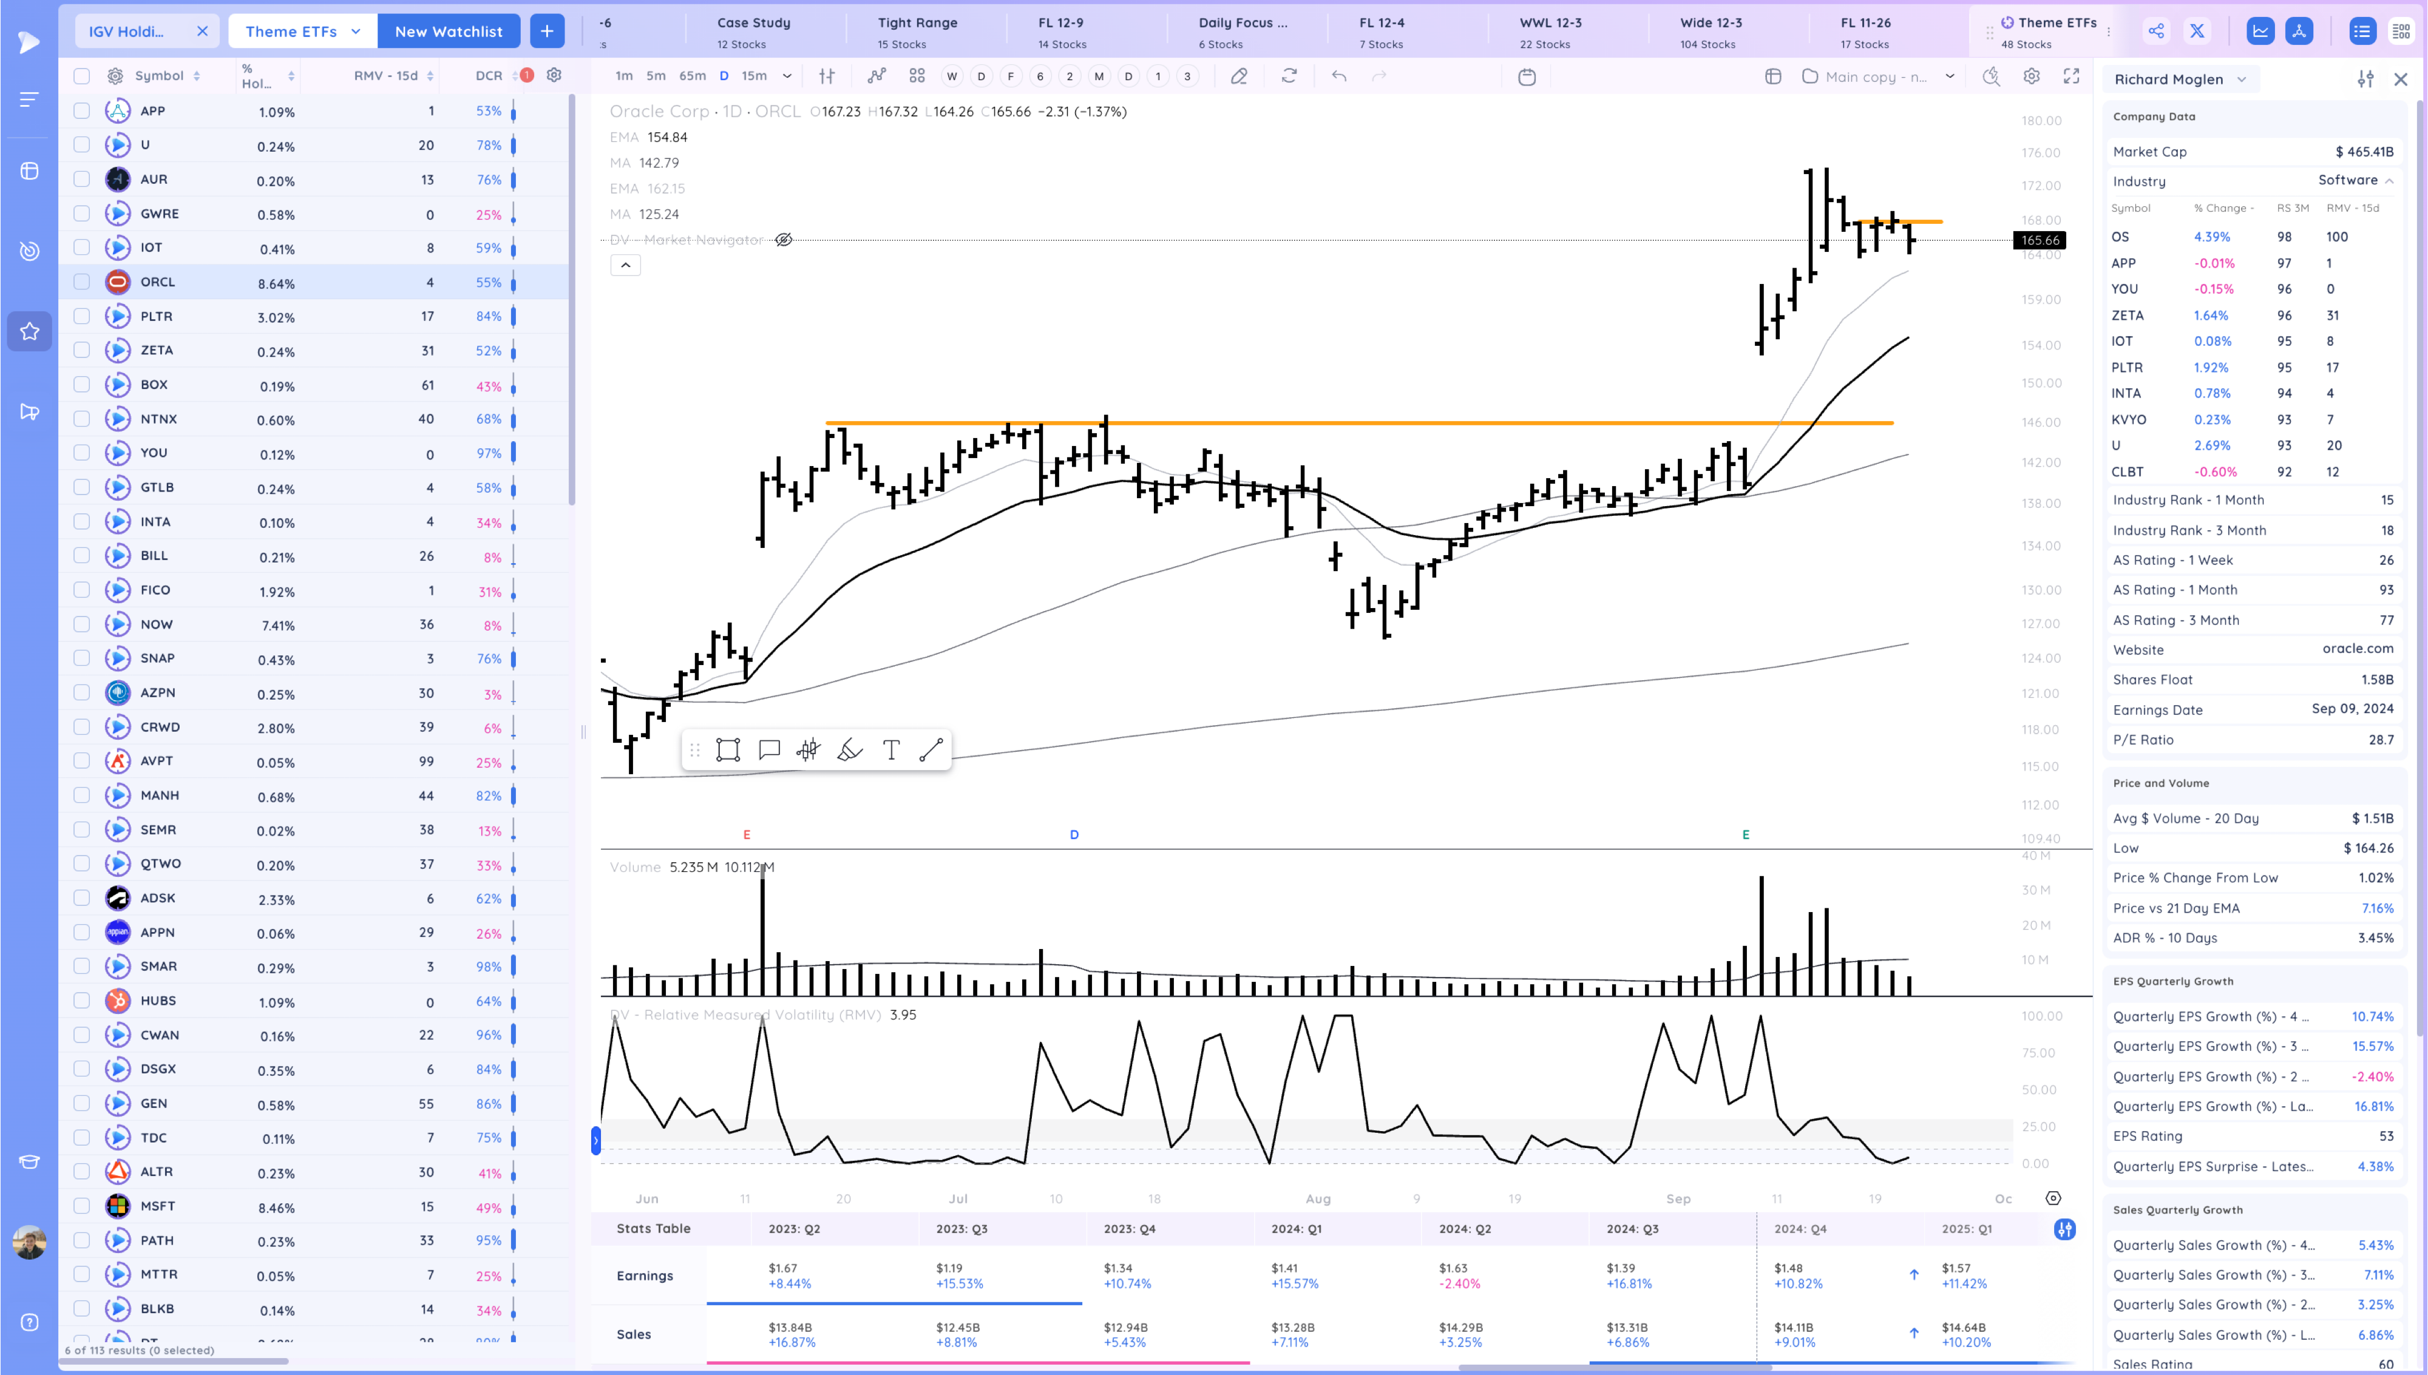Select the trend line drawing tool

pos(931,750)
